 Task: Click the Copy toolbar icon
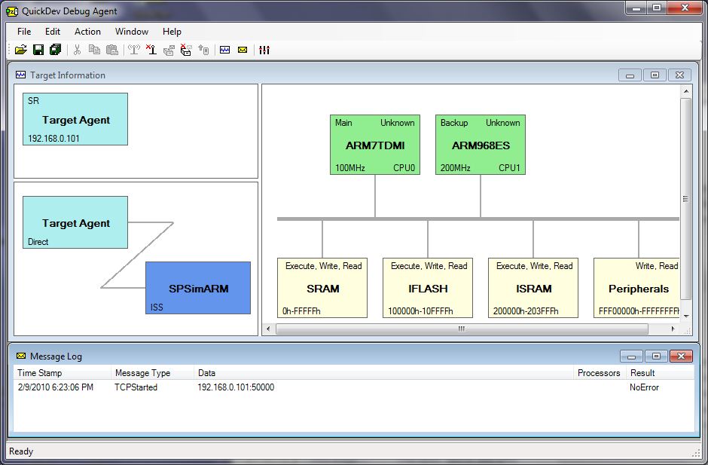pos(94,50)
